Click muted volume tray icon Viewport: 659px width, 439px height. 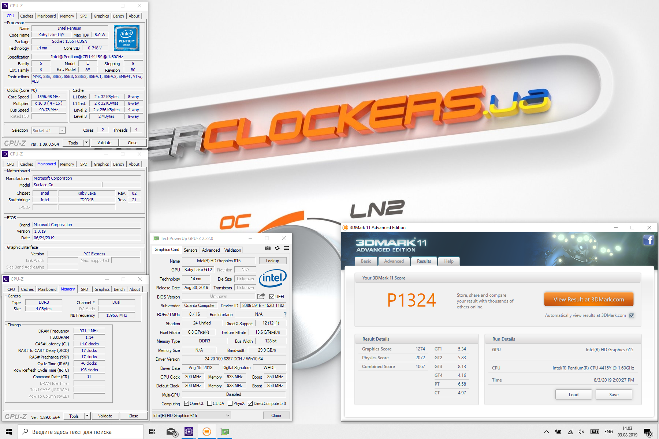click(x=581, y=432)
